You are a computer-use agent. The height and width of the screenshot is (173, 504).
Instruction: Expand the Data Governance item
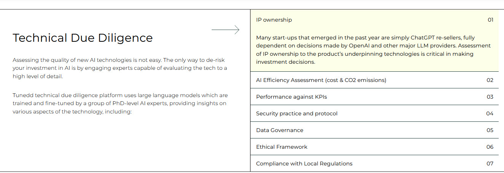279,130
